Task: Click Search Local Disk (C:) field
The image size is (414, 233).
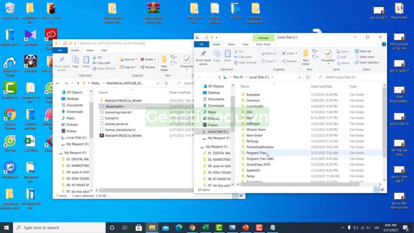Action: pos(349,77)
